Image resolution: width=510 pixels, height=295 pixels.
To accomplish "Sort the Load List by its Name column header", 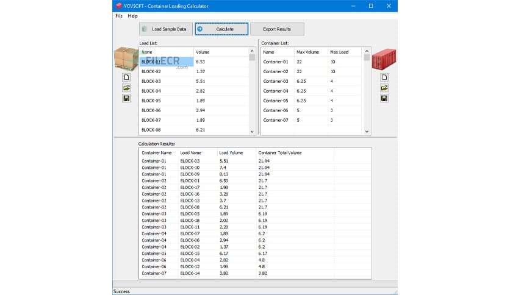I will click(x=166, y=52).
